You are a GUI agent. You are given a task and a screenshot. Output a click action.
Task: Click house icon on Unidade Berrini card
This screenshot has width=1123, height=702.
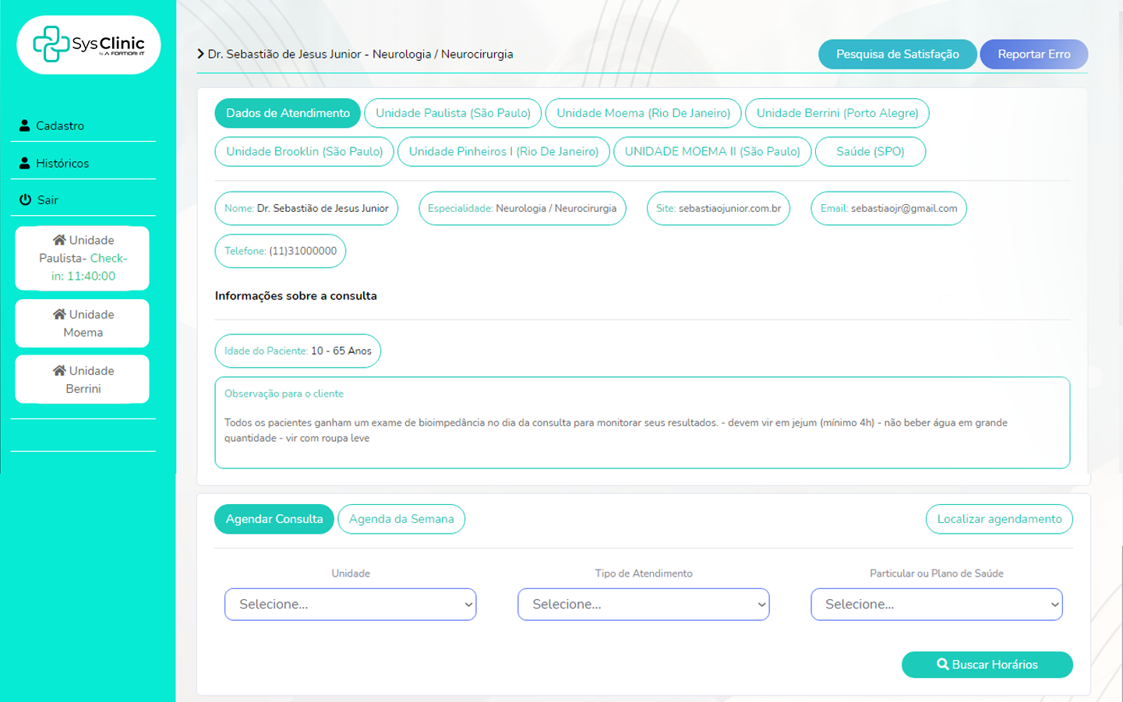(59, 371)
